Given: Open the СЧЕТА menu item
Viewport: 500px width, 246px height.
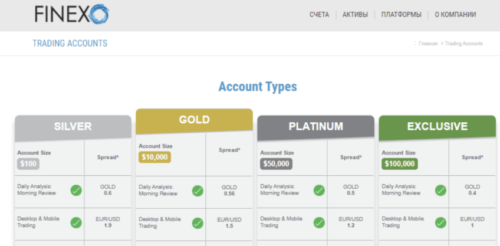Looking at the screenshot, I should (319, 15).
